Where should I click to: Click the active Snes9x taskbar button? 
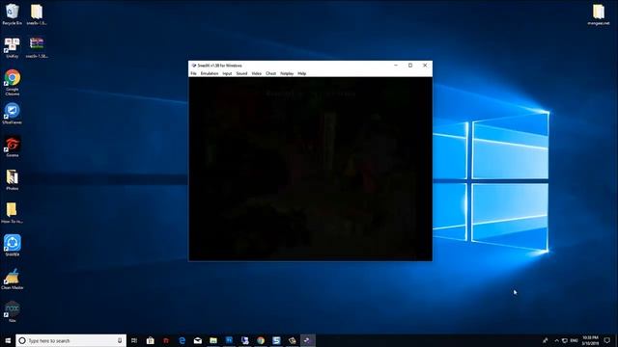tap(308, 340)
